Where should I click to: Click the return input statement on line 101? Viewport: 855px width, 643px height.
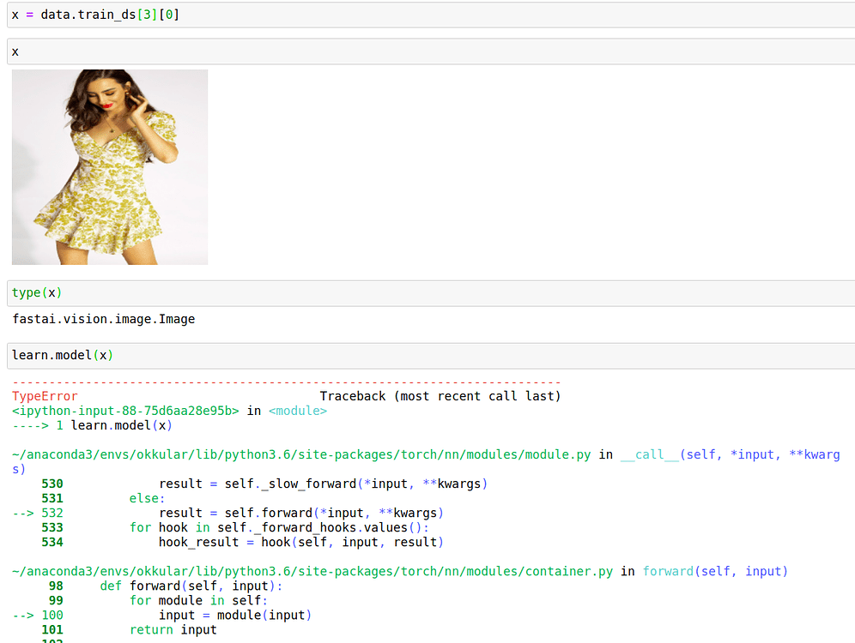172,628
